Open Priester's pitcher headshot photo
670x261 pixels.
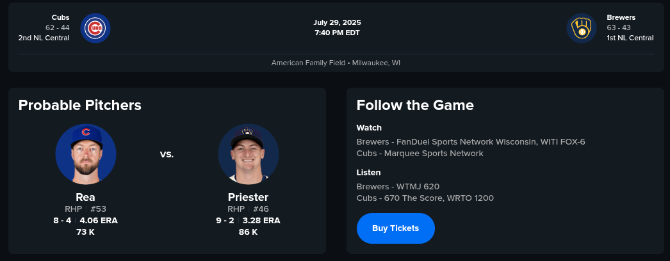tap(248, 154)
